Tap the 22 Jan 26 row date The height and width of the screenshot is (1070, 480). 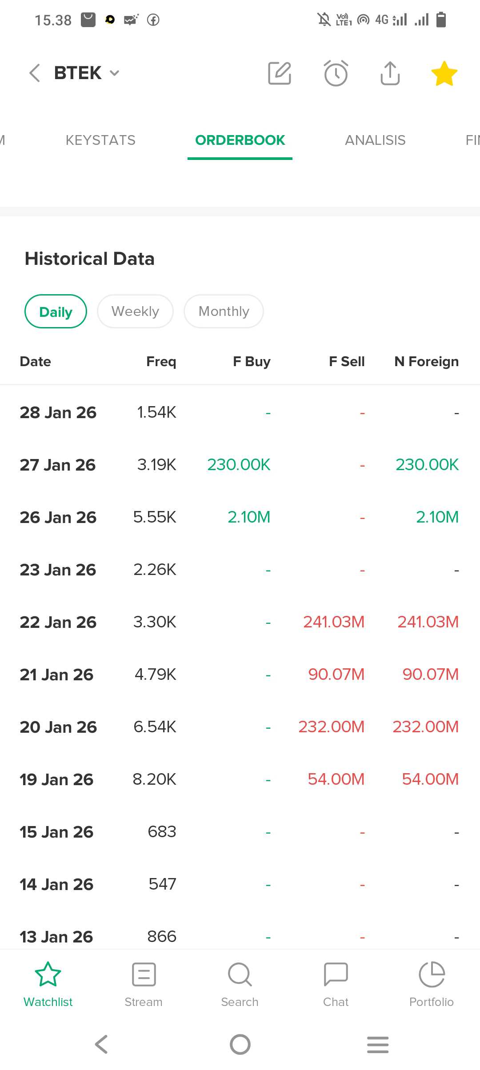pos(58,622)
